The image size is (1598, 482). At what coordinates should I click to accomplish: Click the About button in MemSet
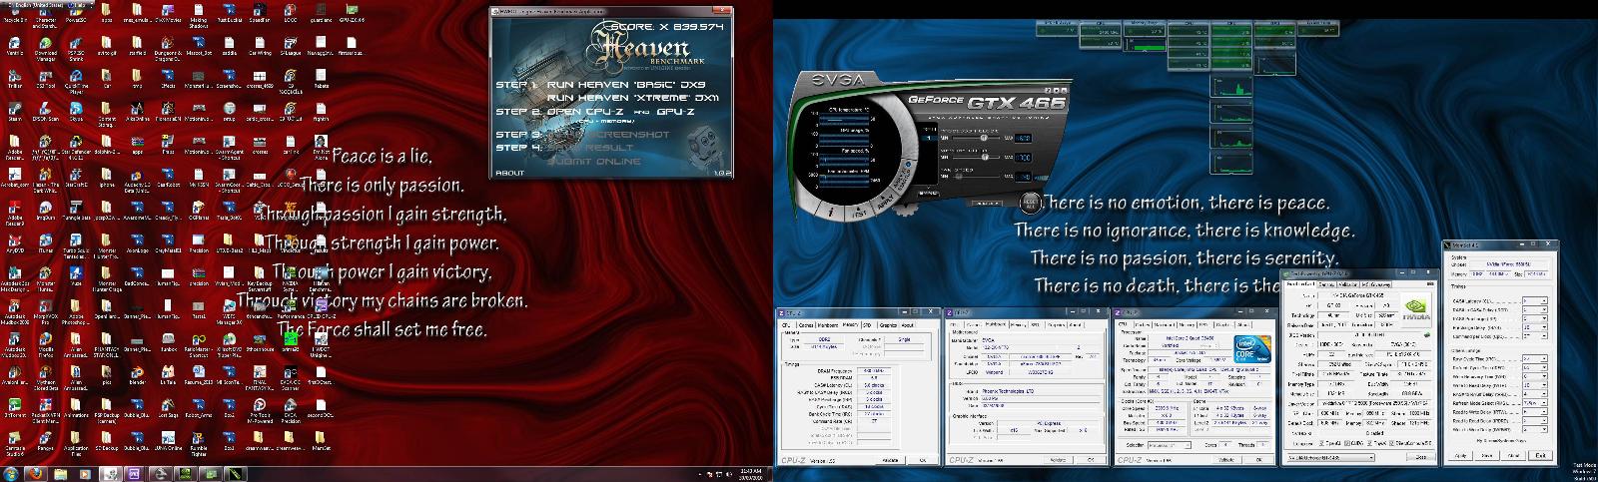click(1514, 455)
